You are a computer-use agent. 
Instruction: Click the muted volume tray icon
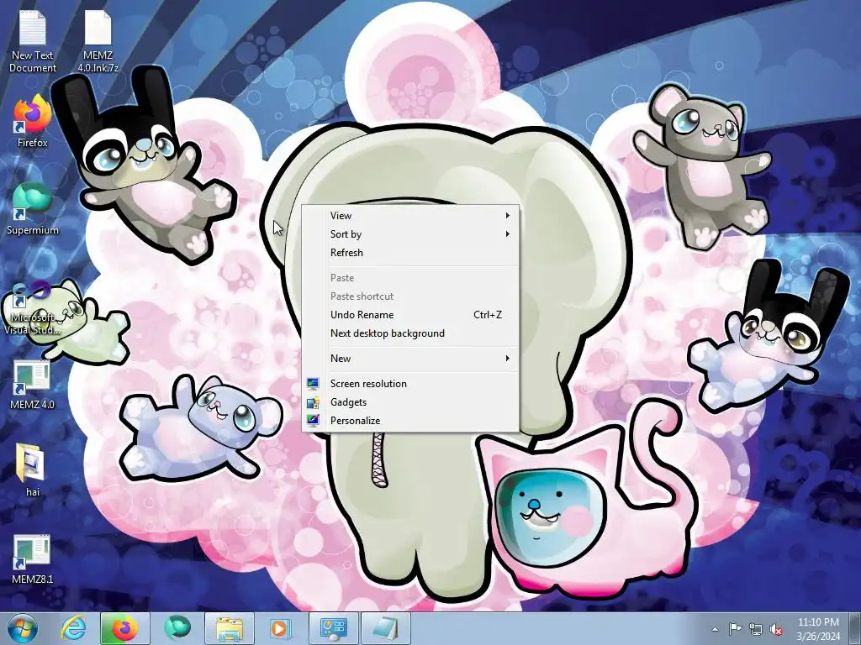click(776, 629)
